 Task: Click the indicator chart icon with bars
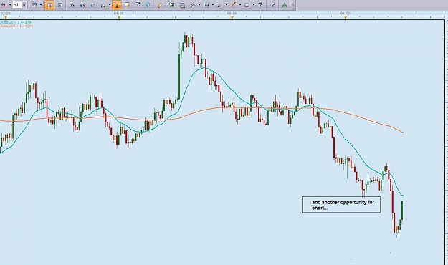103,5
